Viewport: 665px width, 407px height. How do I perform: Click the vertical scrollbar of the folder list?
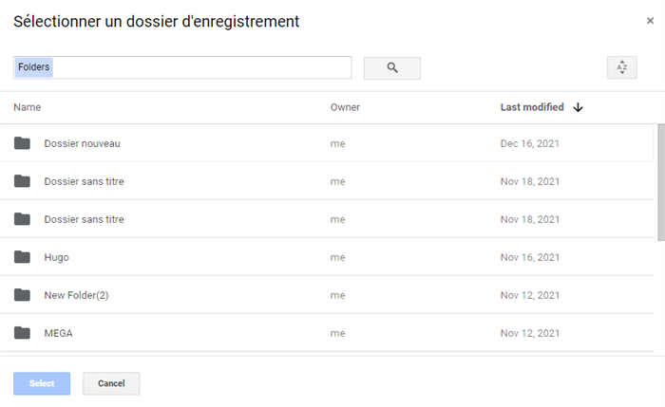(x=660, y=180)
